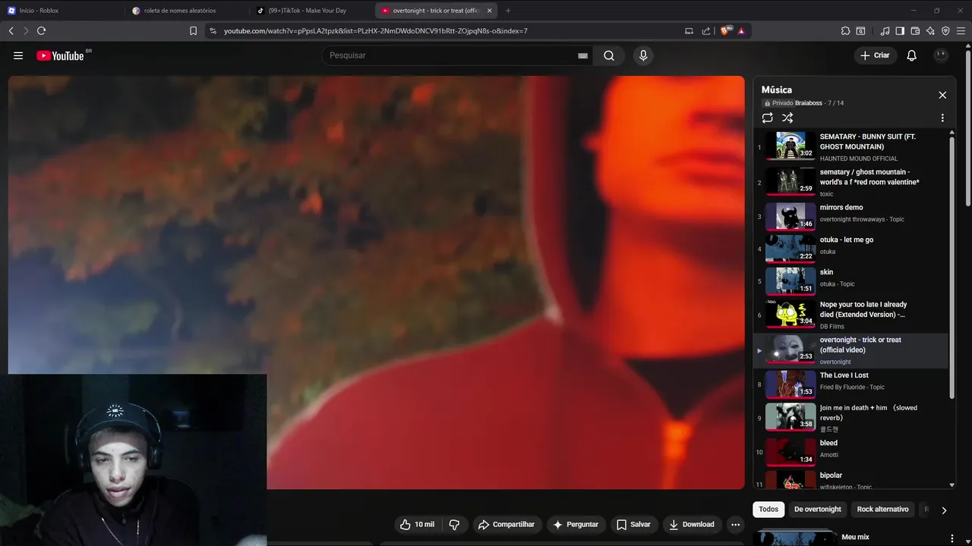Go back in the browser
The width and height of the screenshot is (972, 546).
(11, 31)
